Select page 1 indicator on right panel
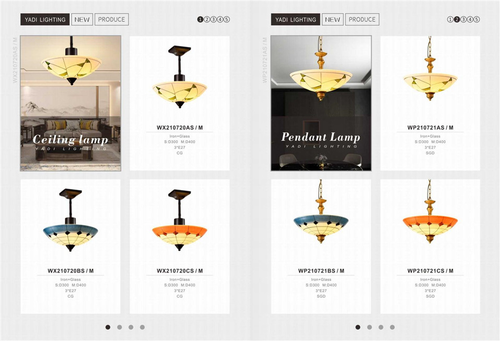500x341 pixels. click(450, 19)
